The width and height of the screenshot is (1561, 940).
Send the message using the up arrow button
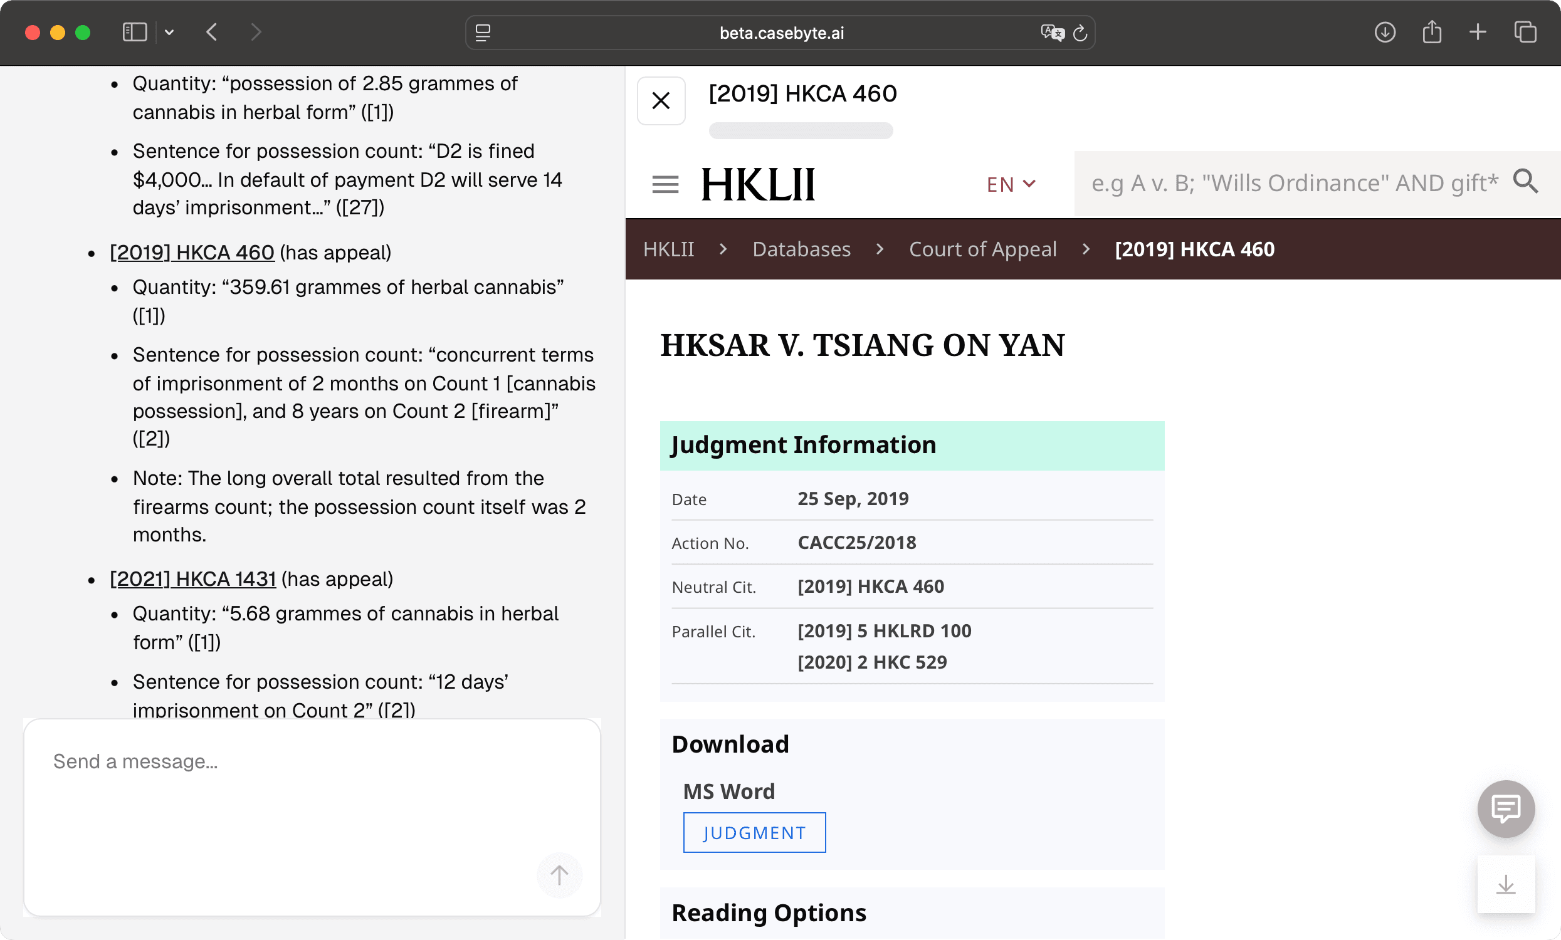tap(559, 875)
